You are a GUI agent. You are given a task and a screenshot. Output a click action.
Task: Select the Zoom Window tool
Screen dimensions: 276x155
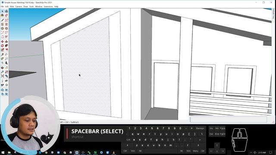(6, 72)
